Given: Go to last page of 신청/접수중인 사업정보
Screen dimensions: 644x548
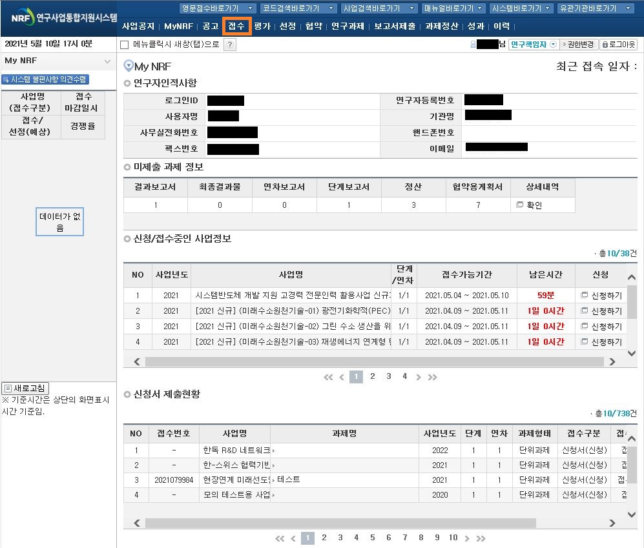Looking at the screenshot, I should (x=433, y=377).
